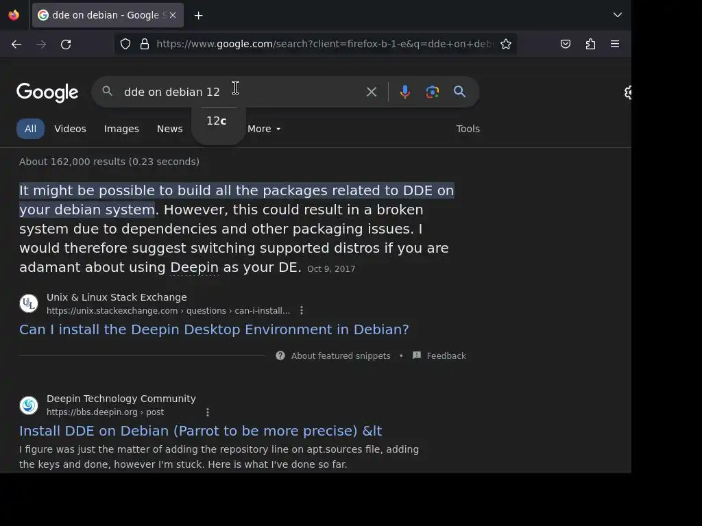
Task: Submit search with blue magnifier button
Action: pyautogui.click(x=459, y=92)
